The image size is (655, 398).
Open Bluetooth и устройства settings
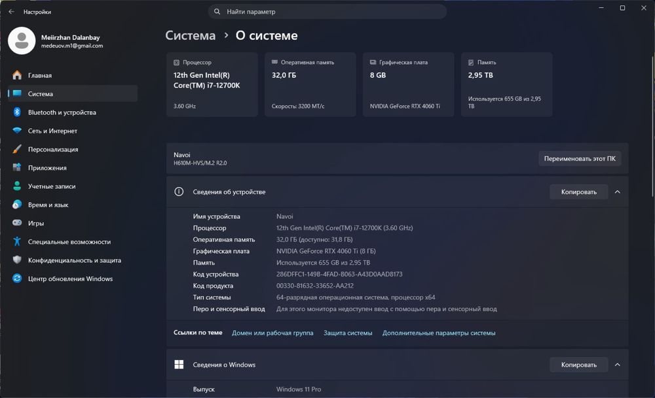coord(73,112)
